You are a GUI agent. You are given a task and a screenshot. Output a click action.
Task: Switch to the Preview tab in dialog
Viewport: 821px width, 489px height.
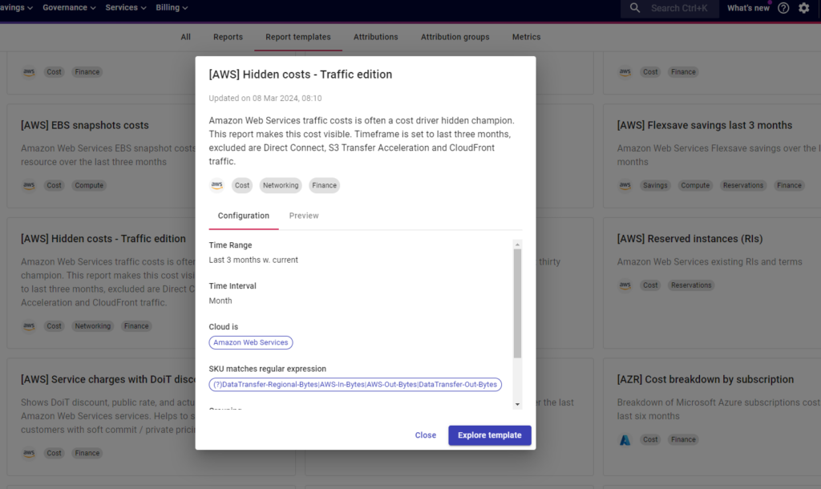click(x=304, y=216)
